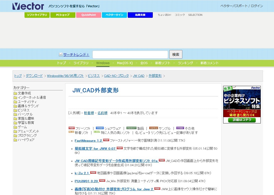This screenshot has width=274, height=195.
Task: Go to 外部変形 breadcrumb link
Action: pos(155,76)
